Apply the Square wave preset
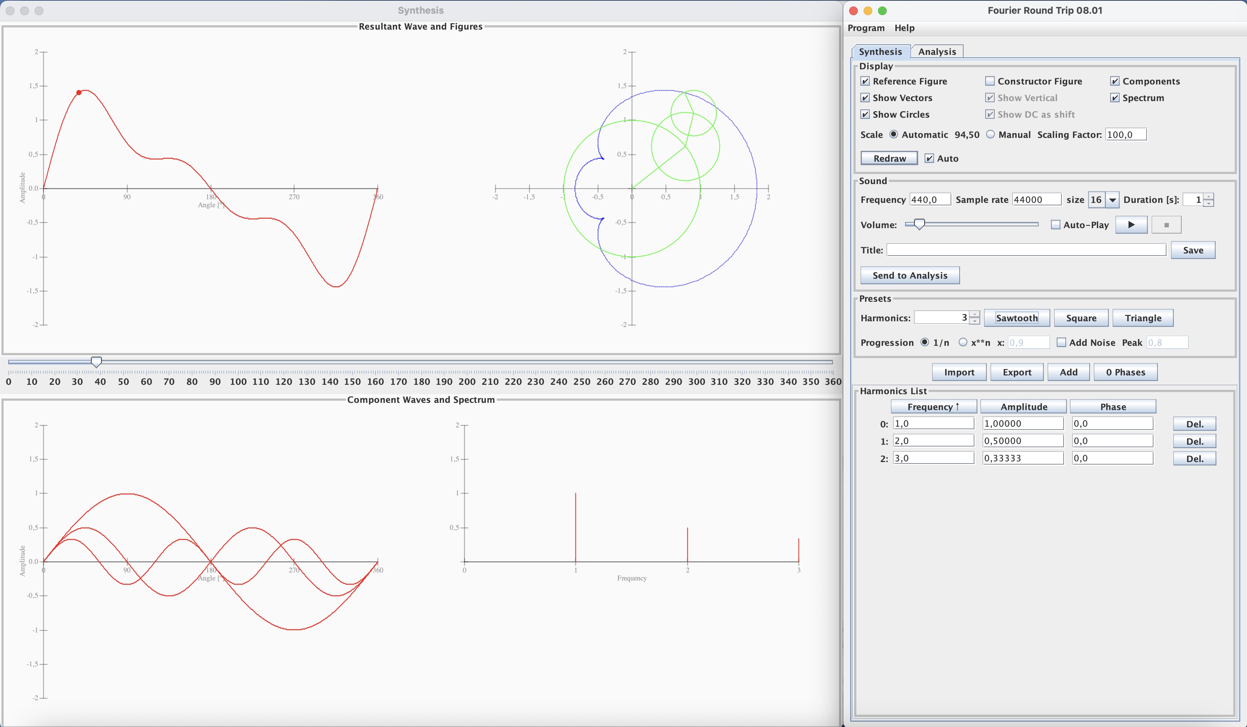 coord(1081,318)
